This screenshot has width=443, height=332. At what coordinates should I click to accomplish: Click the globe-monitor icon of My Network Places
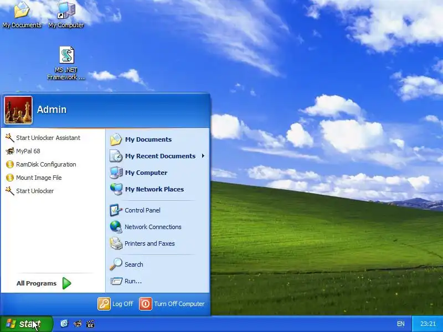116,189
